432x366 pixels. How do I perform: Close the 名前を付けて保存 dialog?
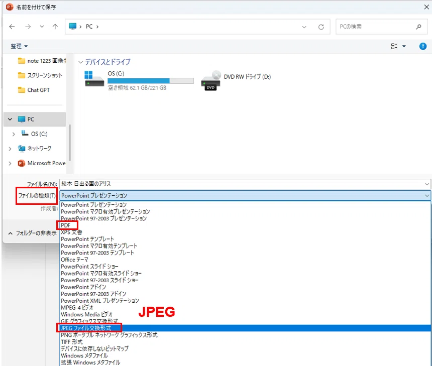[x=426, y=7]
